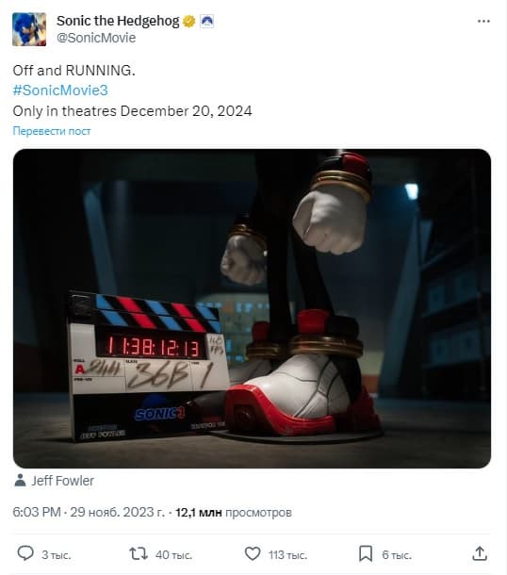View the 12,1 млн просмотров count
507x575 pixels.
234,512
